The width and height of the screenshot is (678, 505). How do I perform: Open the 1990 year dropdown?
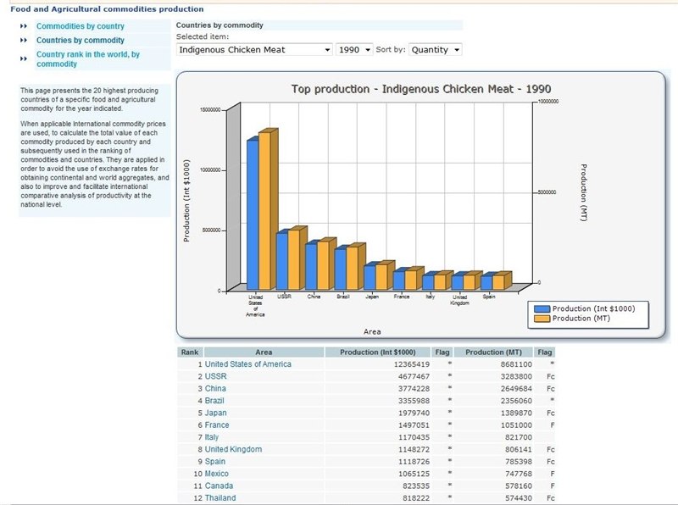[x=354, y=50]
